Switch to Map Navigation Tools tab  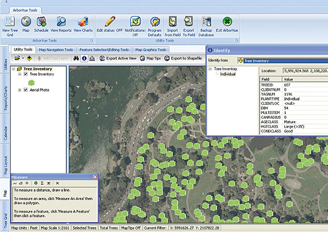pyautogui.click(x=56, y=49)
